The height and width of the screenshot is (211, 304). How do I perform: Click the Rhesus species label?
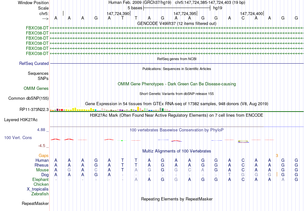[x=42, y=165]
